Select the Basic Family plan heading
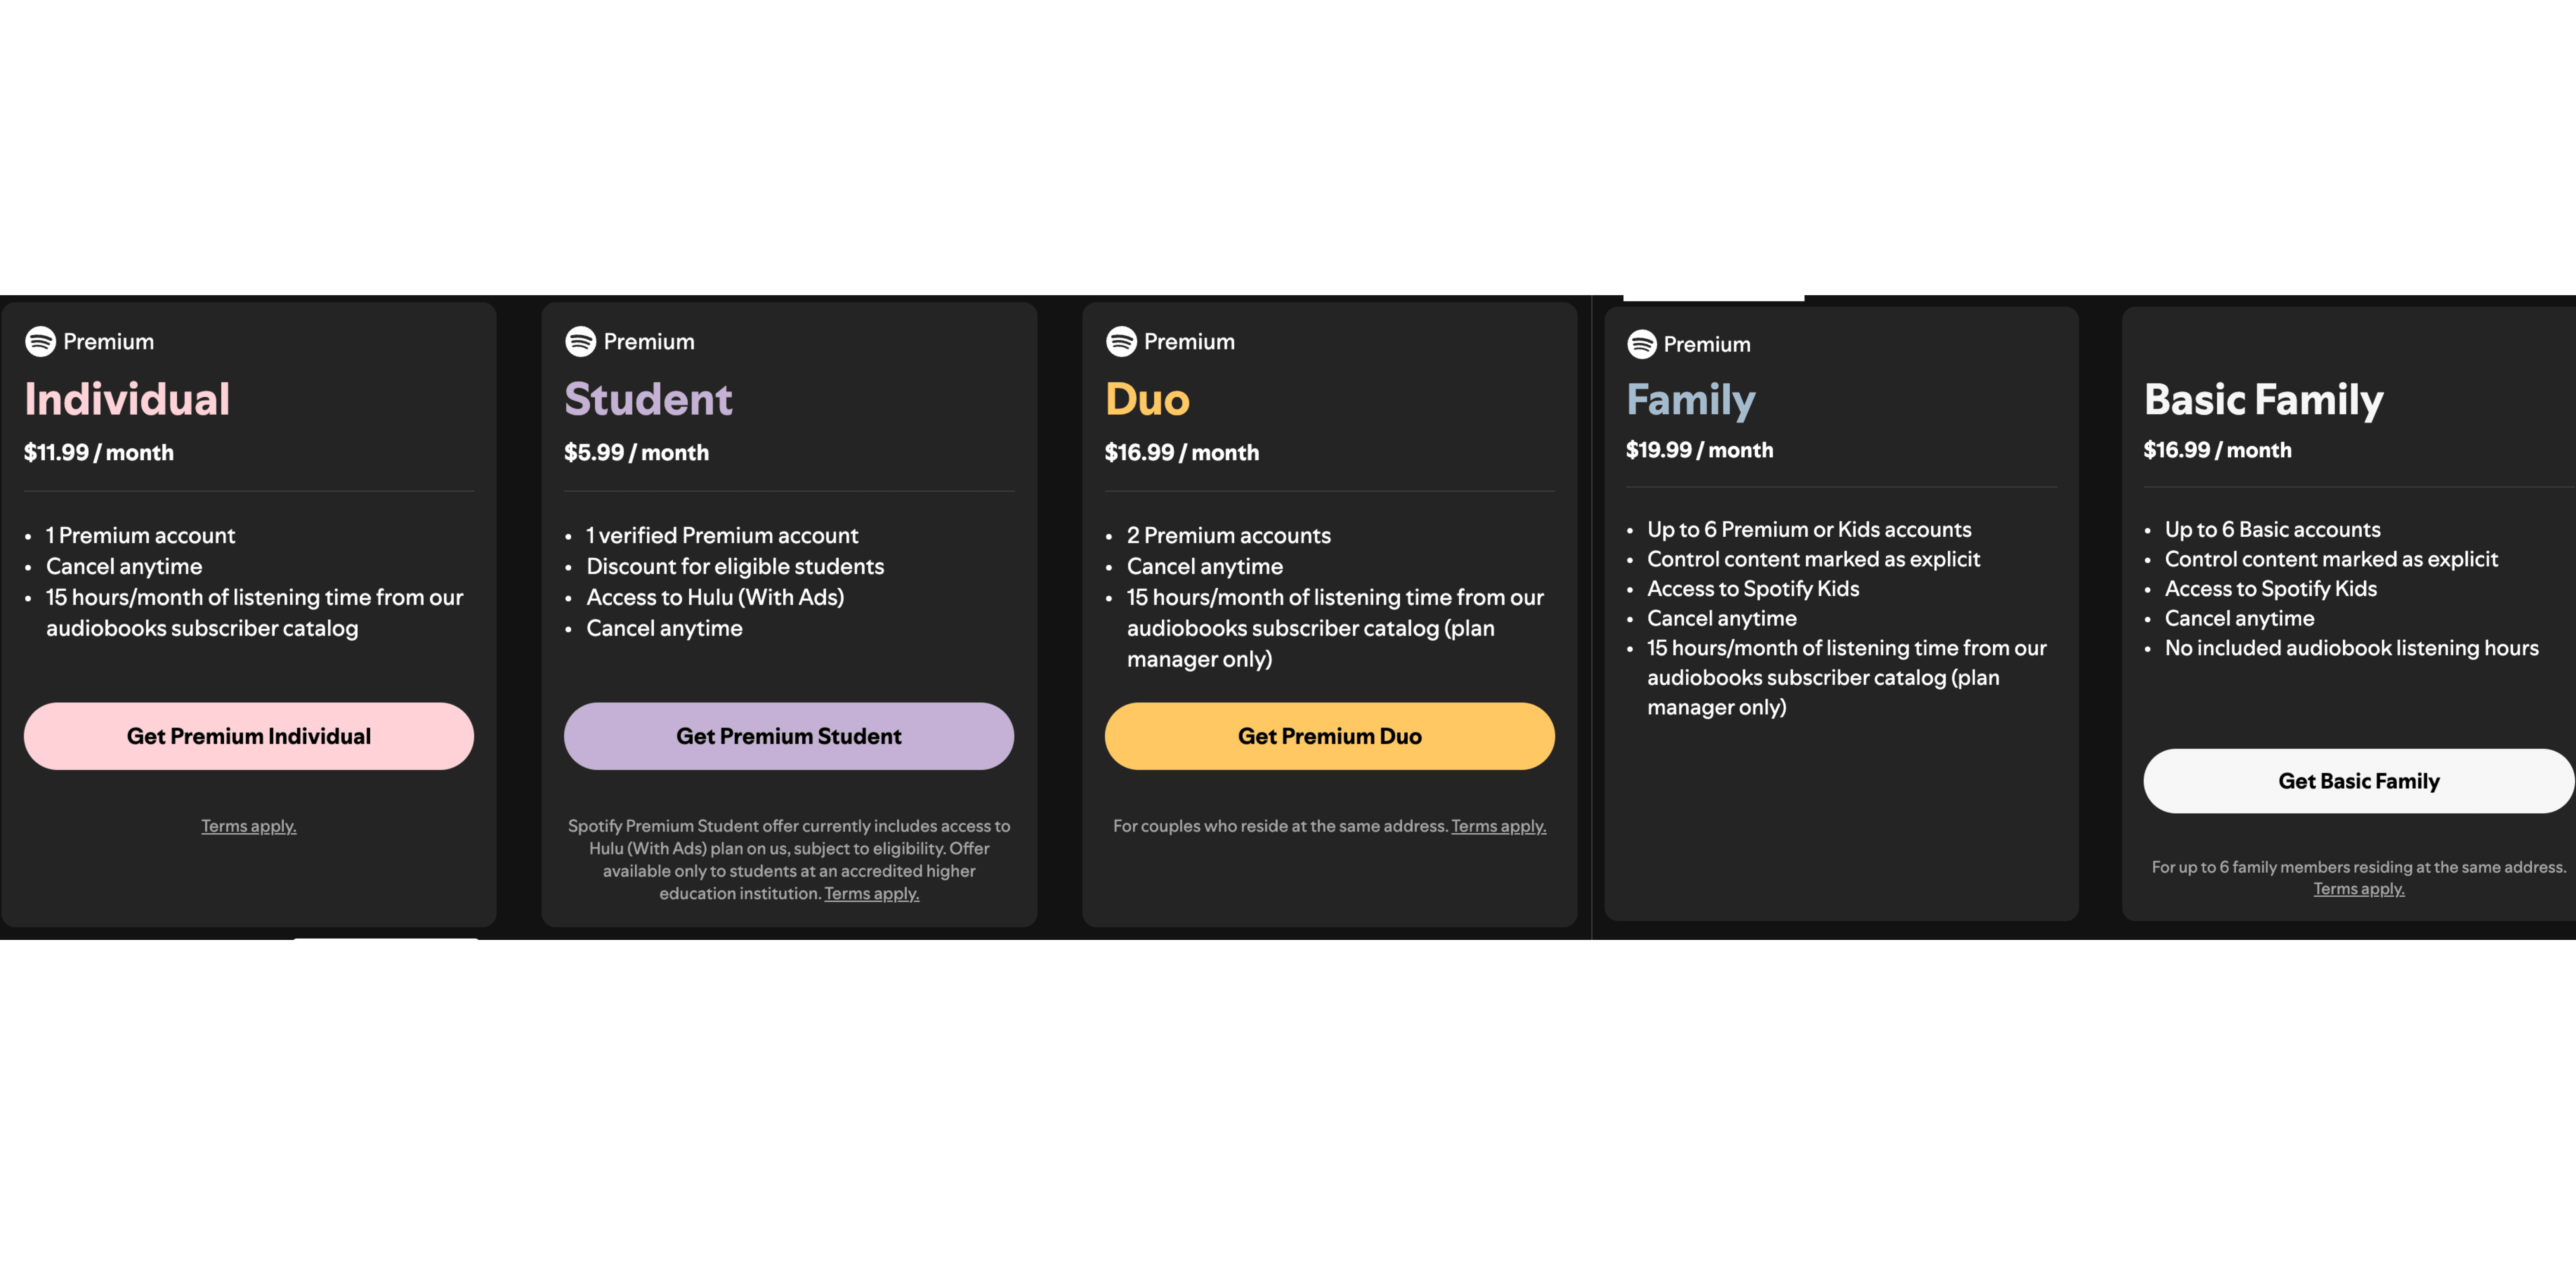The width and height of the screenshot is (2576, 1288). coord(2262,399)
